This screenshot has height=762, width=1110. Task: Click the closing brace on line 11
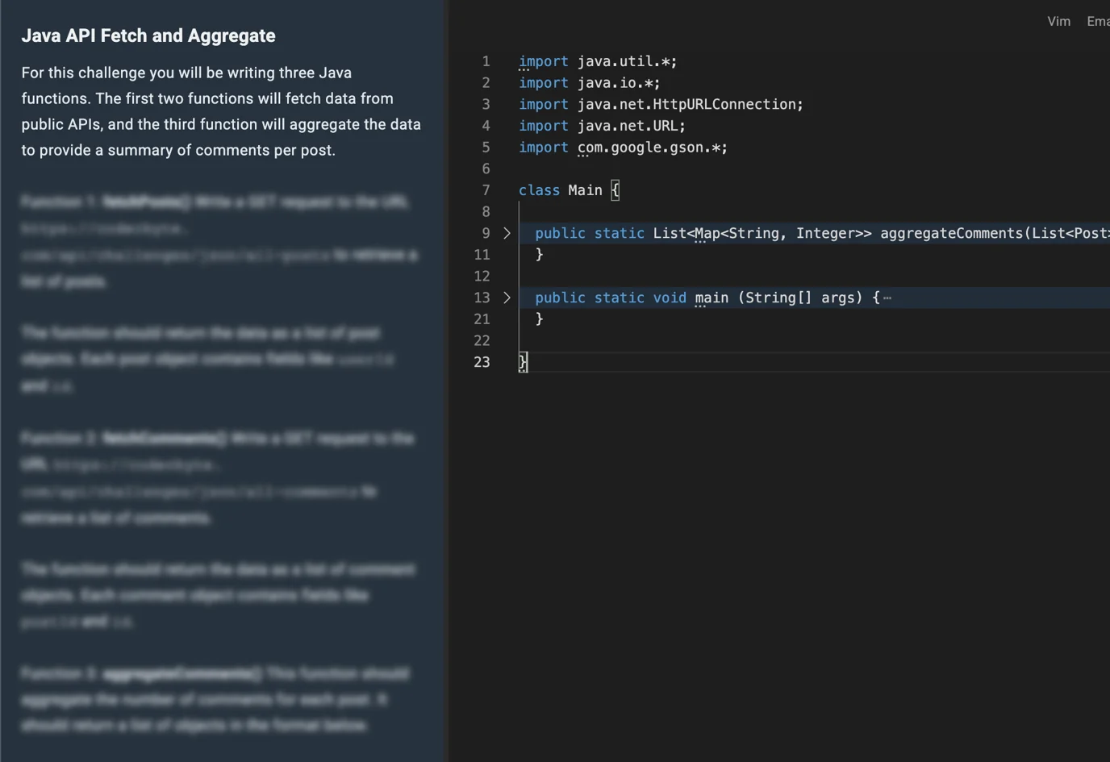[x=540, y=255]
